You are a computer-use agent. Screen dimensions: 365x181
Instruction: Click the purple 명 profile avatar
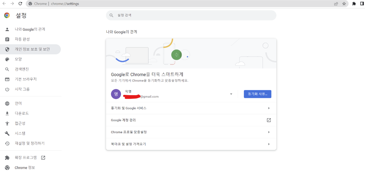tap(116, 94)
